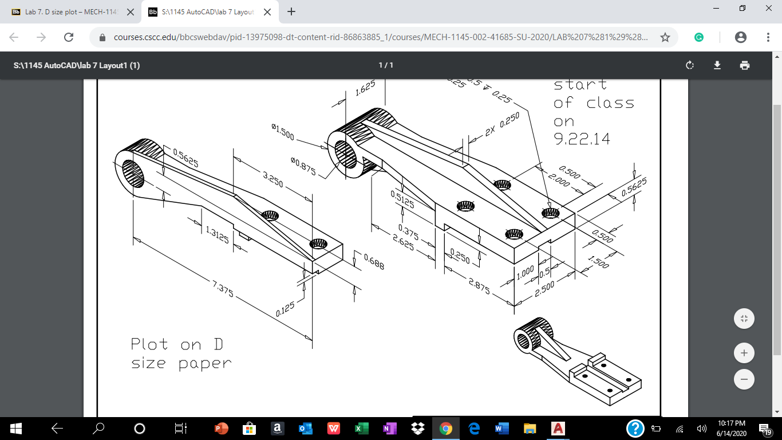This screenshot has width=782, height=440.
Task: Close the Lab 7. D size plot tab
Action: [x=131, y=11]
